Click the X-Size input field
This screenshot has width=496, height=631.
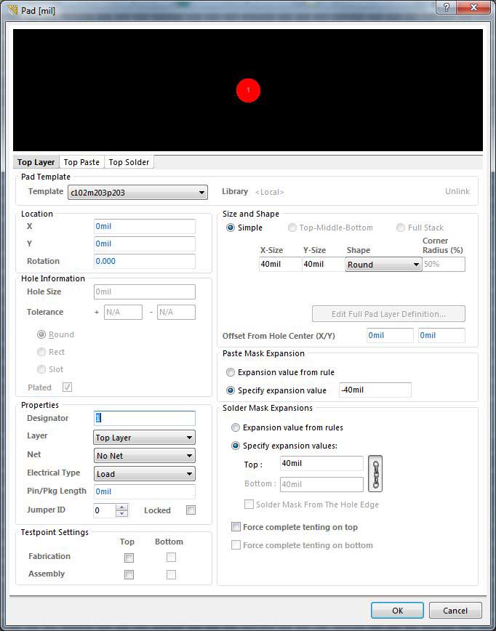pyautogui.click(x=280, y=265)
